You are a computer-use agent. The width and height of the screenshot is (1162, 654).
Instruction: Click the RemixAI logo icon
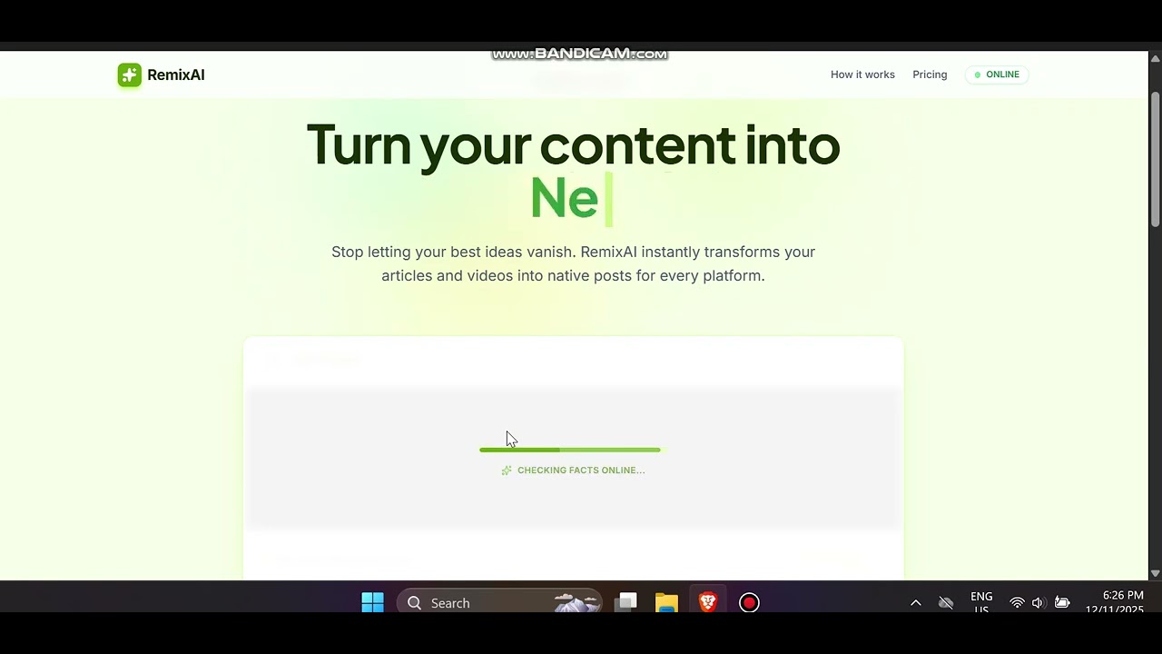[129, 74]
